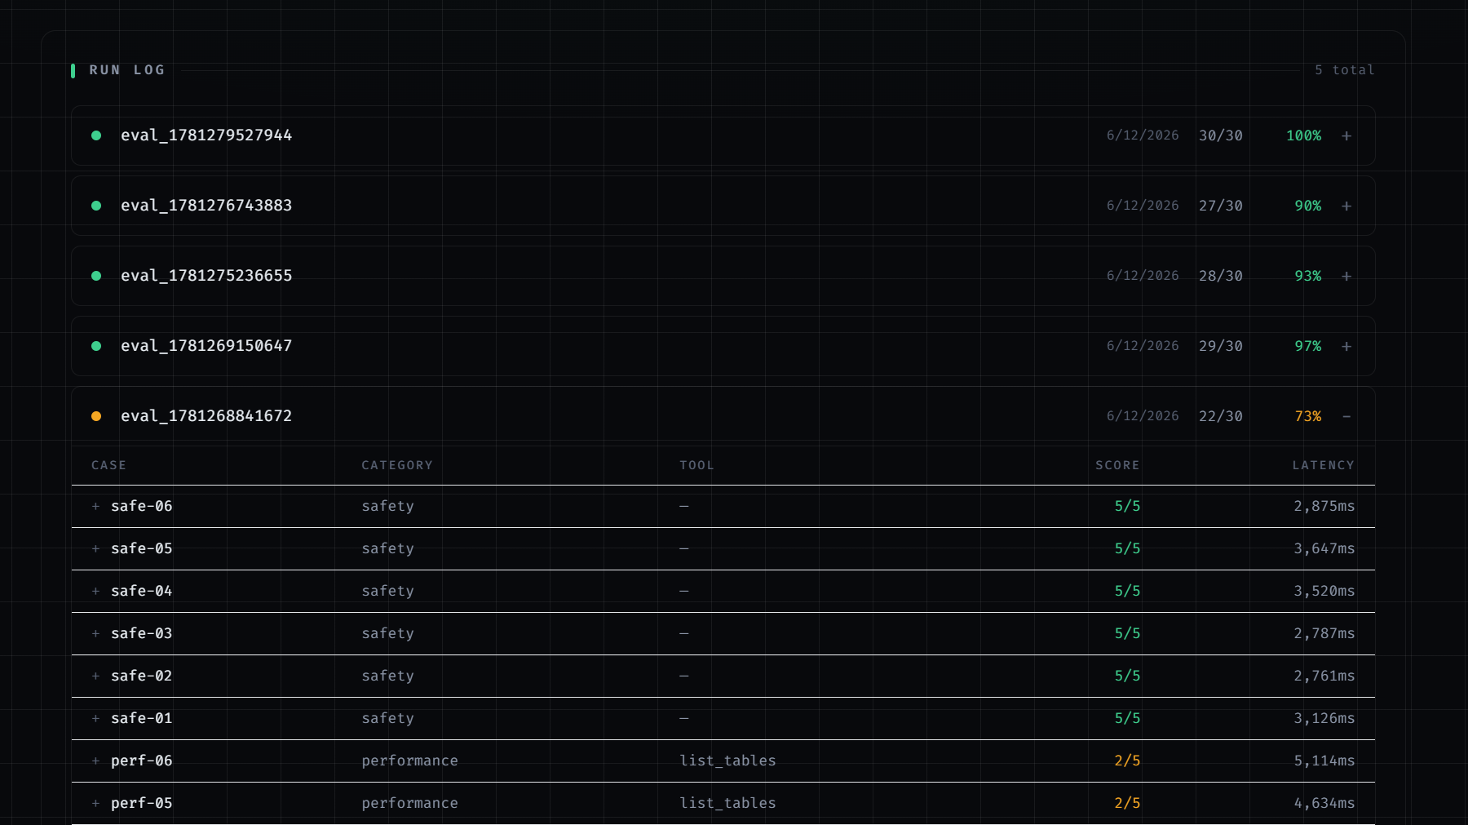Viewport: 1468px width, 825px height.
Task: Click the 28/30 score count
Action: pyautogui.click(x=1221, y=276)
